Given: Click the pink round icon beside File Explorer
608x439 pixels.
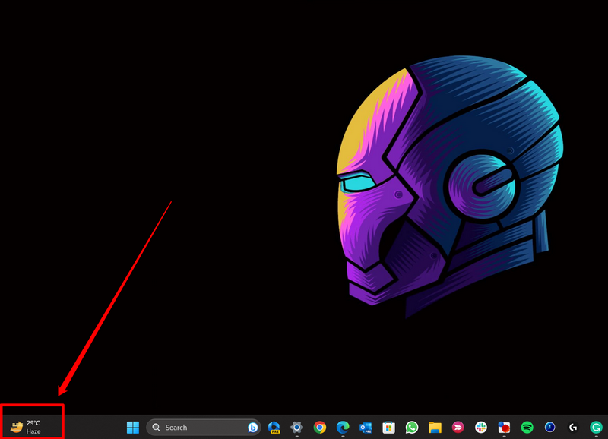Looking at the screenshot, I should [458, 428].
